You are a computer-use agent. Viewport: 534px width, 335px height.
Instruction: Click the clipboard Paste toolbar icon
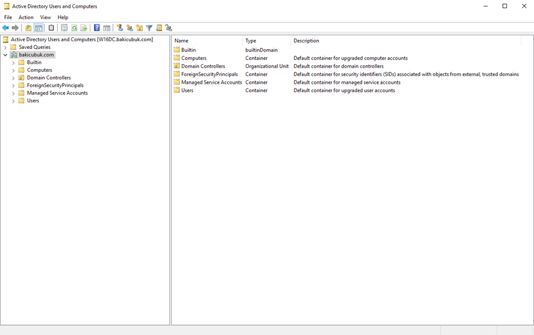tap(51, 28)
